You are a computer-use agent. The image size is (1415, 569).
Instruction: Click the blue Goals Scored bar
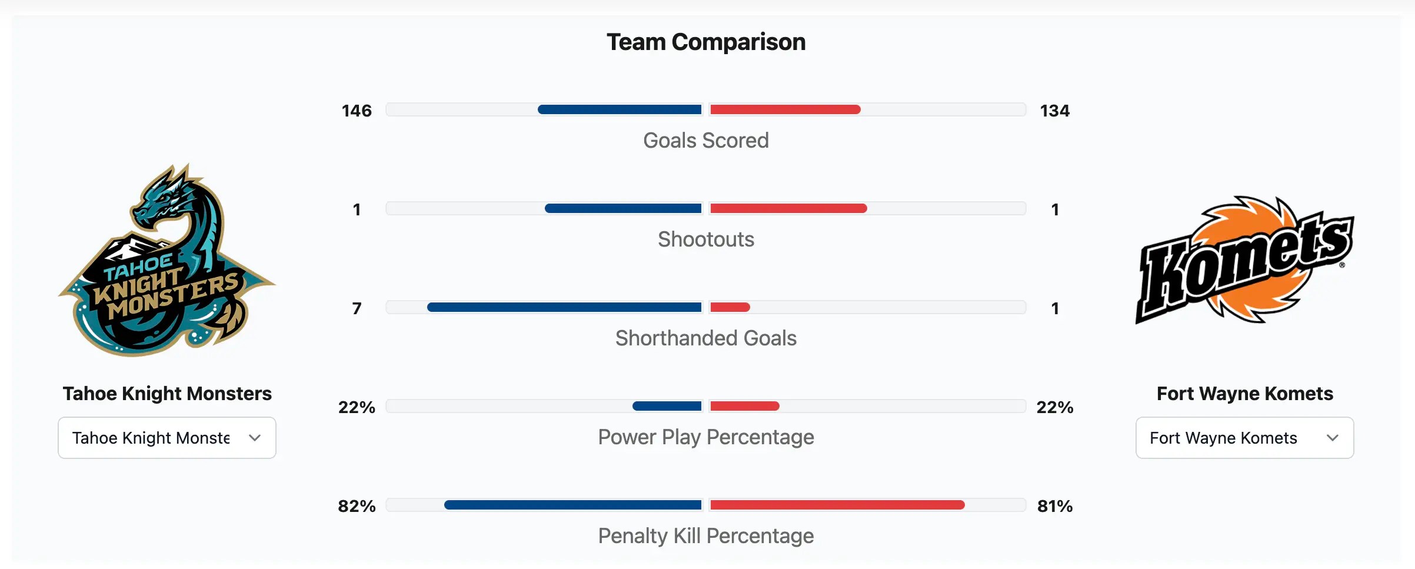(x=620, y=109)
